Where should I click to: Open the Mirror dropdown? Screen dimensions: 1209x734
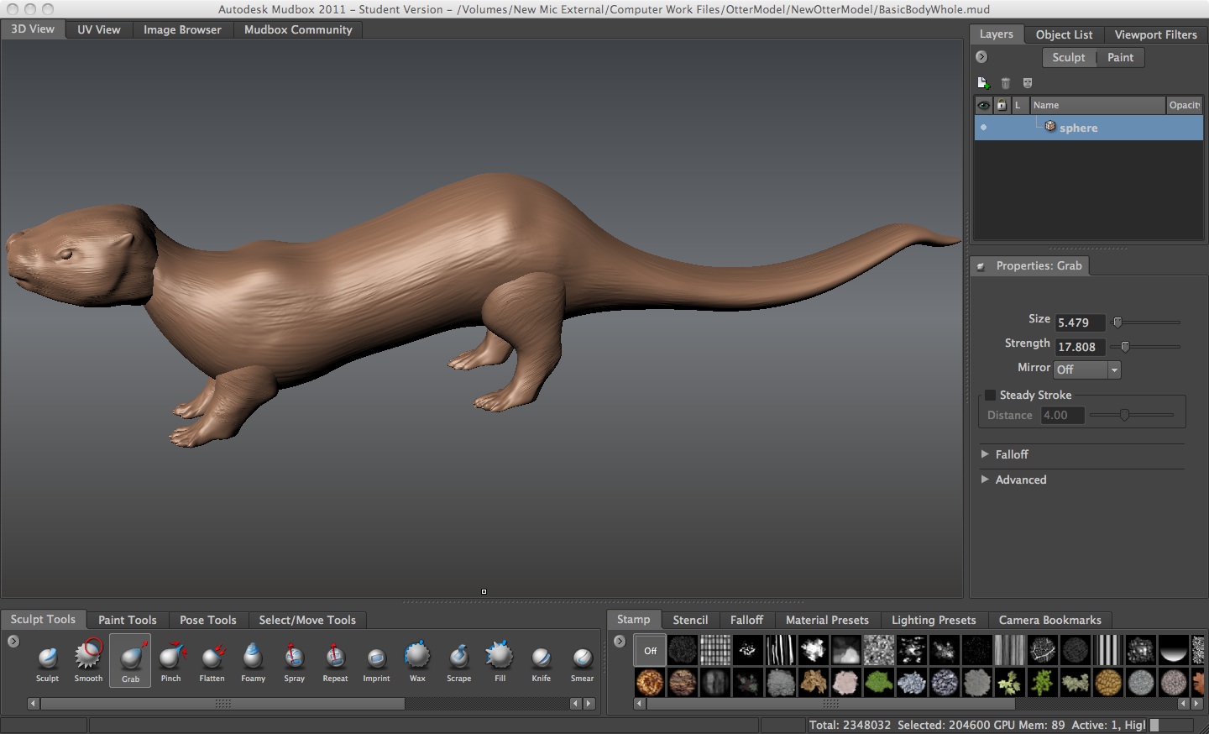coord(1114,370)
